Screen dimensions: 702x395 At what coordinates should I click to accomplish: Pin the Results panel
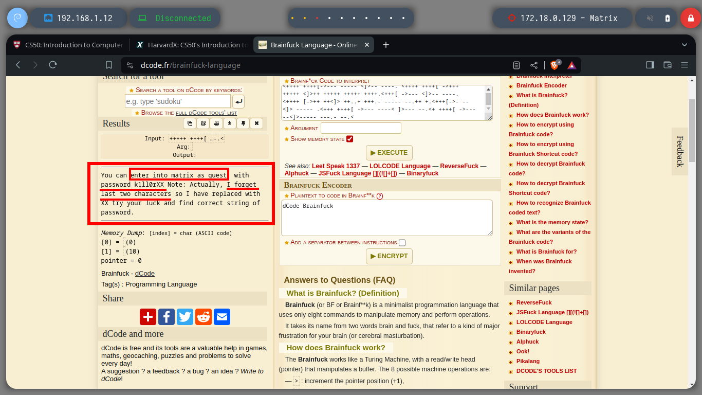point(243,123)
